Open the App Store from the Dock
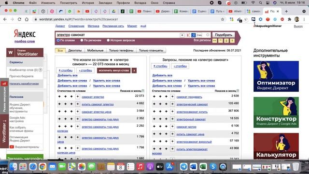Screen dimensions: 309x174 click(169, 167)
